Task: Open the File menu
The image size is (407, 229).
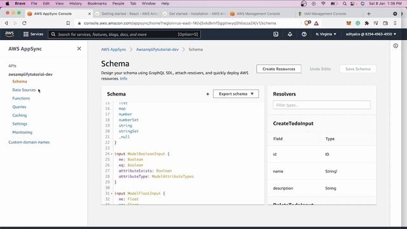Action: pyautogui.click(x=34, y=4)
